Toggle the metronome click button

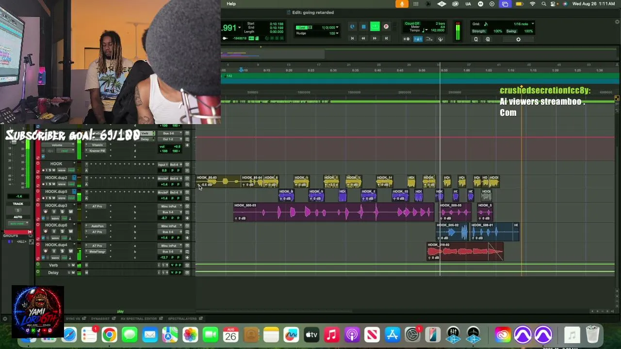coord(418,39)
